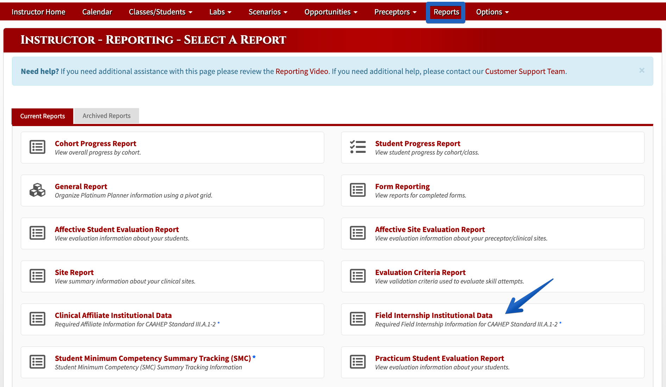The image size is (666, 387).
Task: Click the Student Progress Report checklist icon
Action: pyautogui.click(x=358, y=147)
